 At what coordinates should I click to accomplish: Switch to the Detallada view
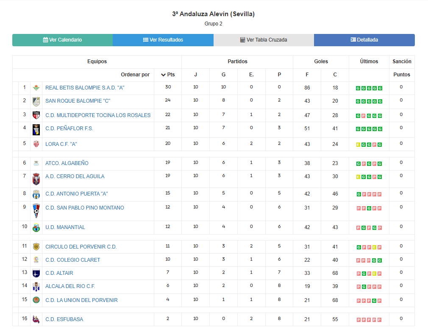364,40
